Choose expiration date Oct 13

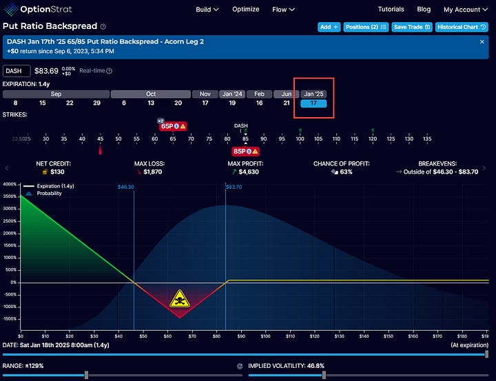[x=151, y=103]
